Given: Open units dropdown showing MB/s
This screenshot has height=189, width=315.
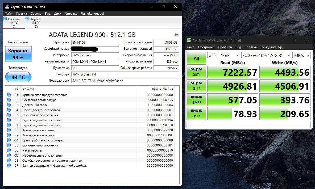Looking at the screenshot, I should point(301,55).
